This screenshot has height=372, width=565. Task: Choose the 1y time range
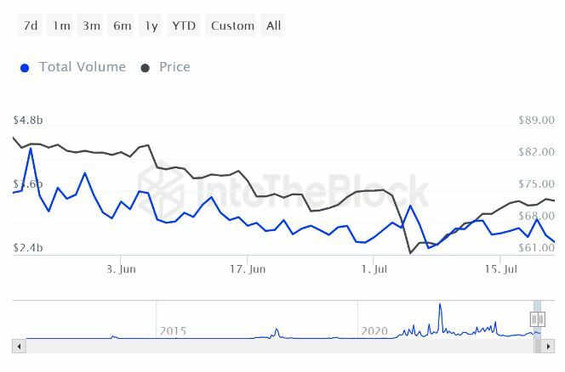pyautogui.click(x=151, y=25)
